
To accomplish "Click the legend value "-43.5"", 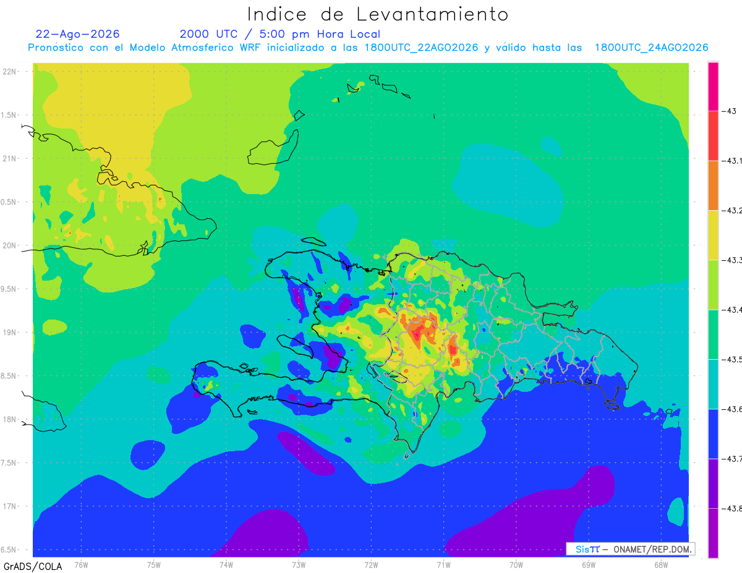I will coord(732,359).
